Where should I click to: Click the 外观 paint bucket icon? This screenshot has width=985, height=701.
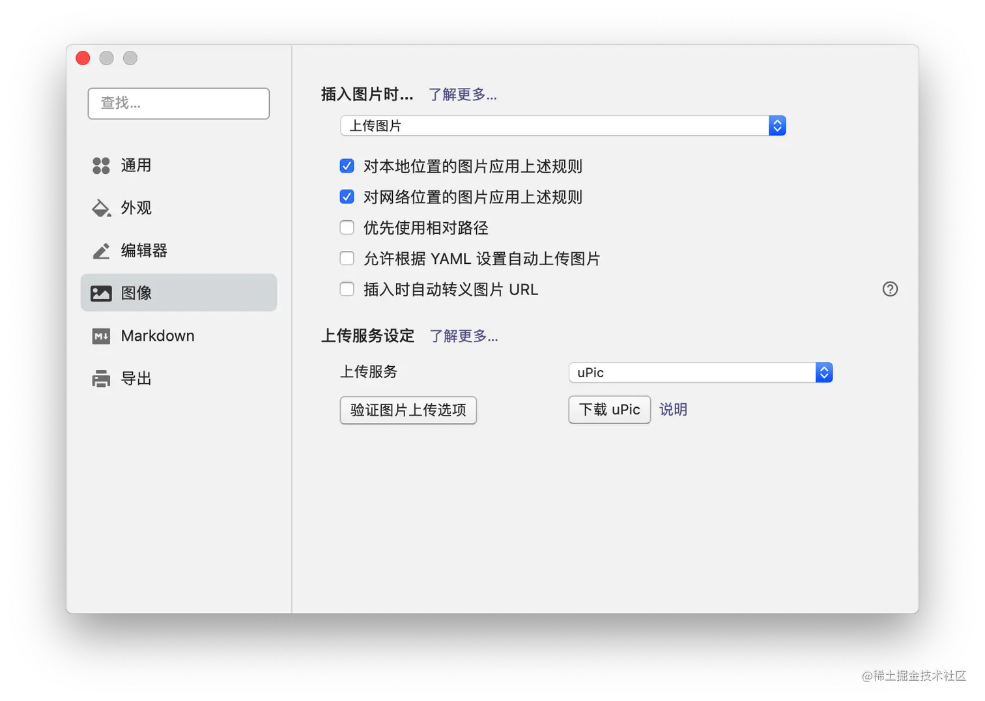click(101, 208)
